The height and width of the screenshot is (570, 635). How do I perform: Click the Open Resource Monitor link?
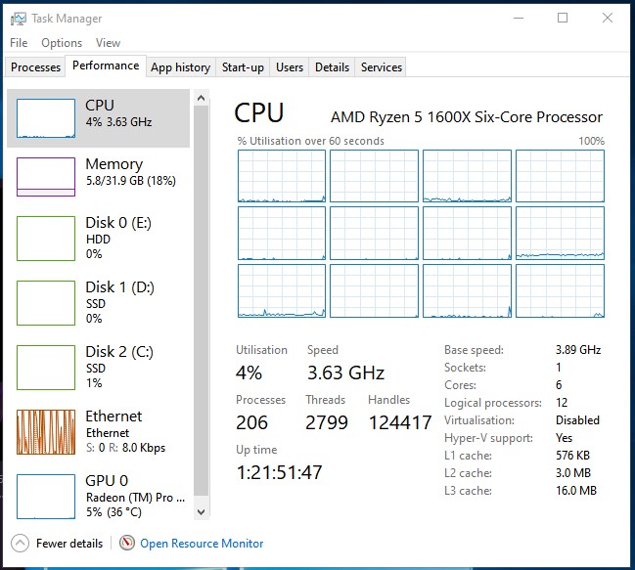[x=202, y=543]
